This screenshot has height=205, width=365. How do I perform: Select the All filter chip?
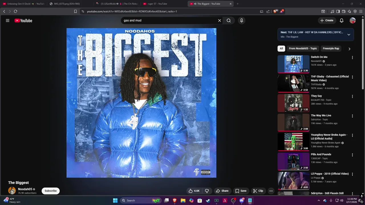pos(281,48)
